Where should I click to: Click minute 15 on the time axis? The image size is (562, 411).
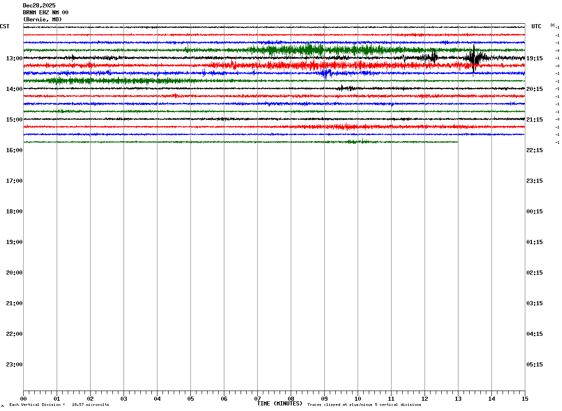coord(525,399)
